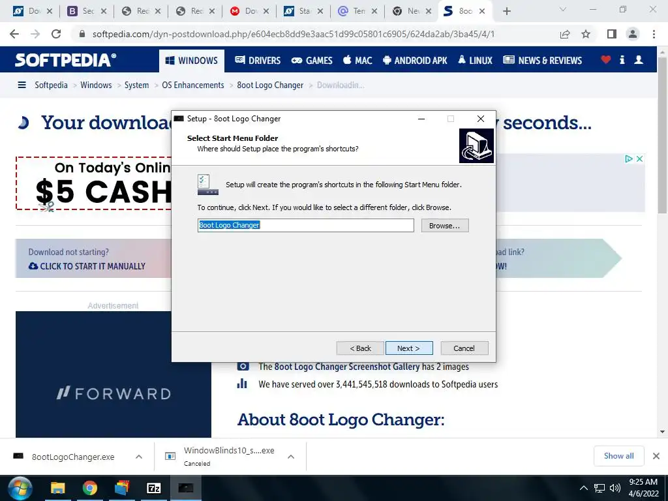Click Next in the Setup wizard
Screen dimensions: 668x501
click(409, 348)
